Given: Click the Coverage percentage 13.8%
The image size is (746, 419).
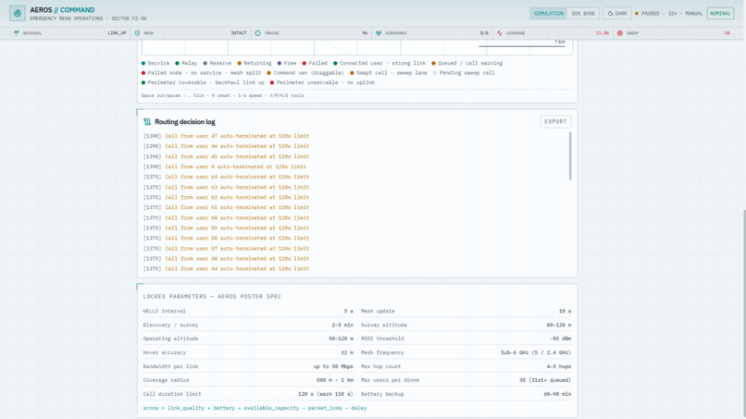Looking at the screenshot, I should [x=602, y=33].
